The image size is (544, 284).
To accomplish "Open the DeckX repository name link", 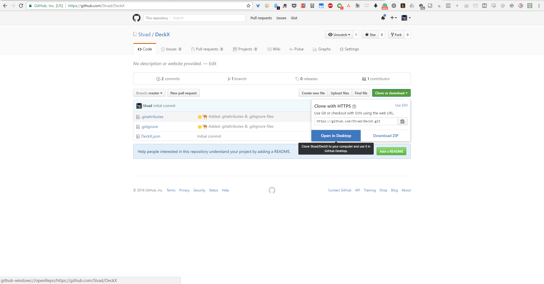I will coord(162,34).
